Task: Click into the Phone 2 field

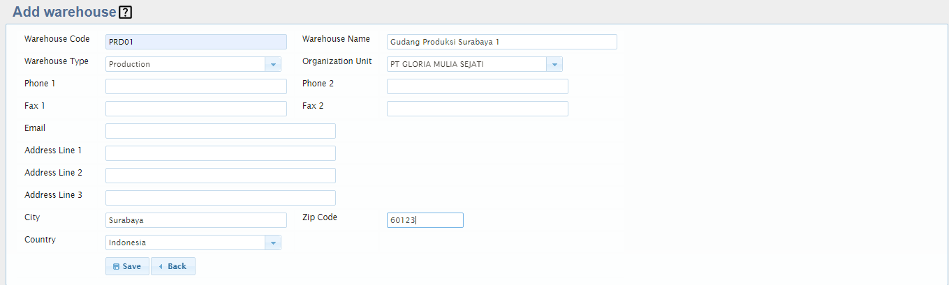Action: pyautogui.click(x=478, y=86)
